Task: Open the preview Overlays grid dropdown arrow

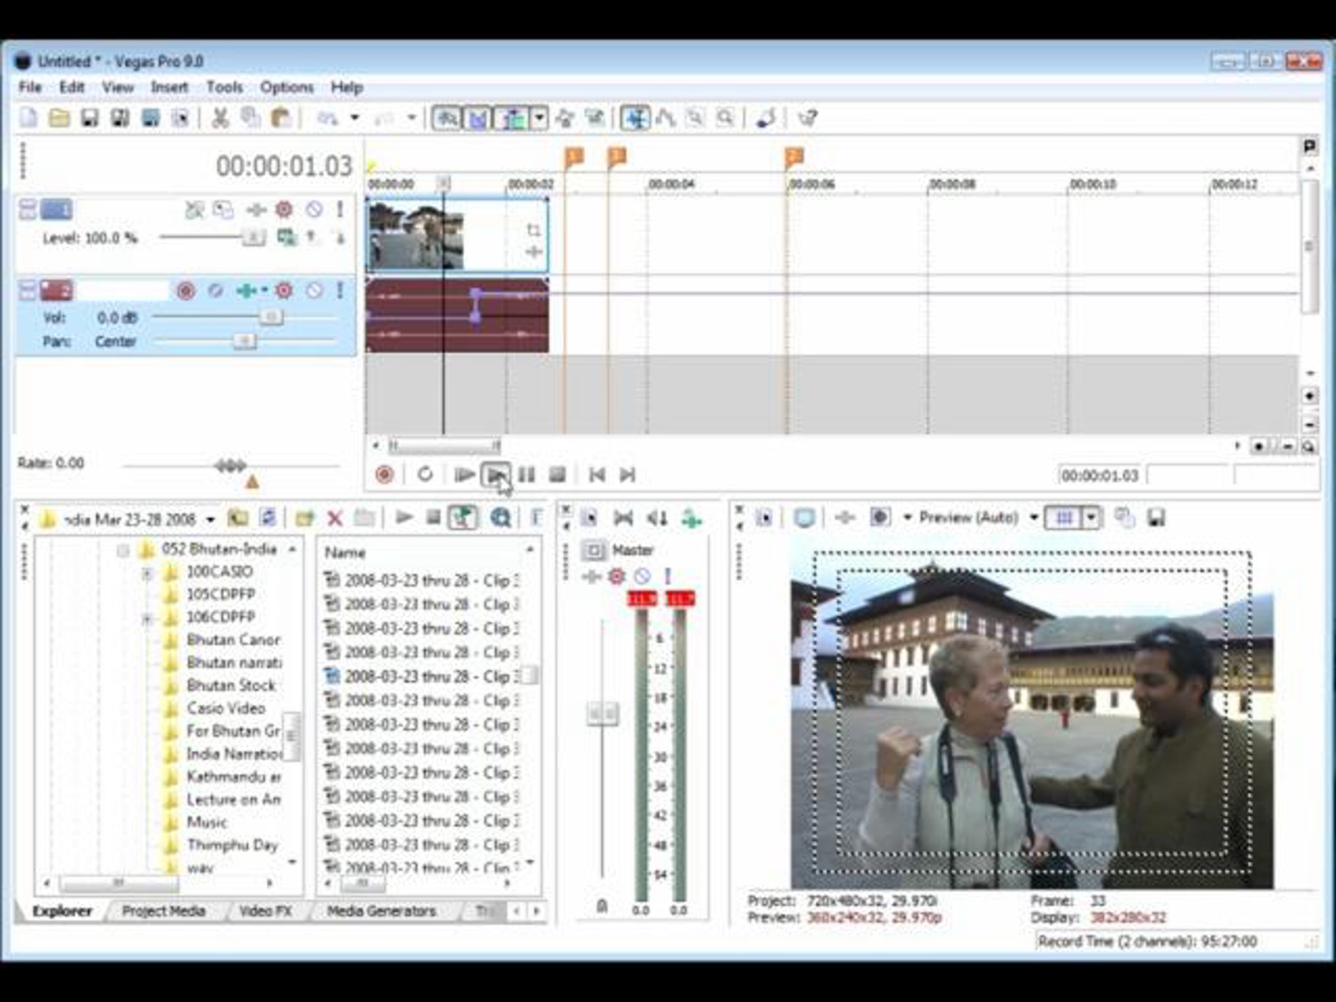Action: (x=1091, y=518)
